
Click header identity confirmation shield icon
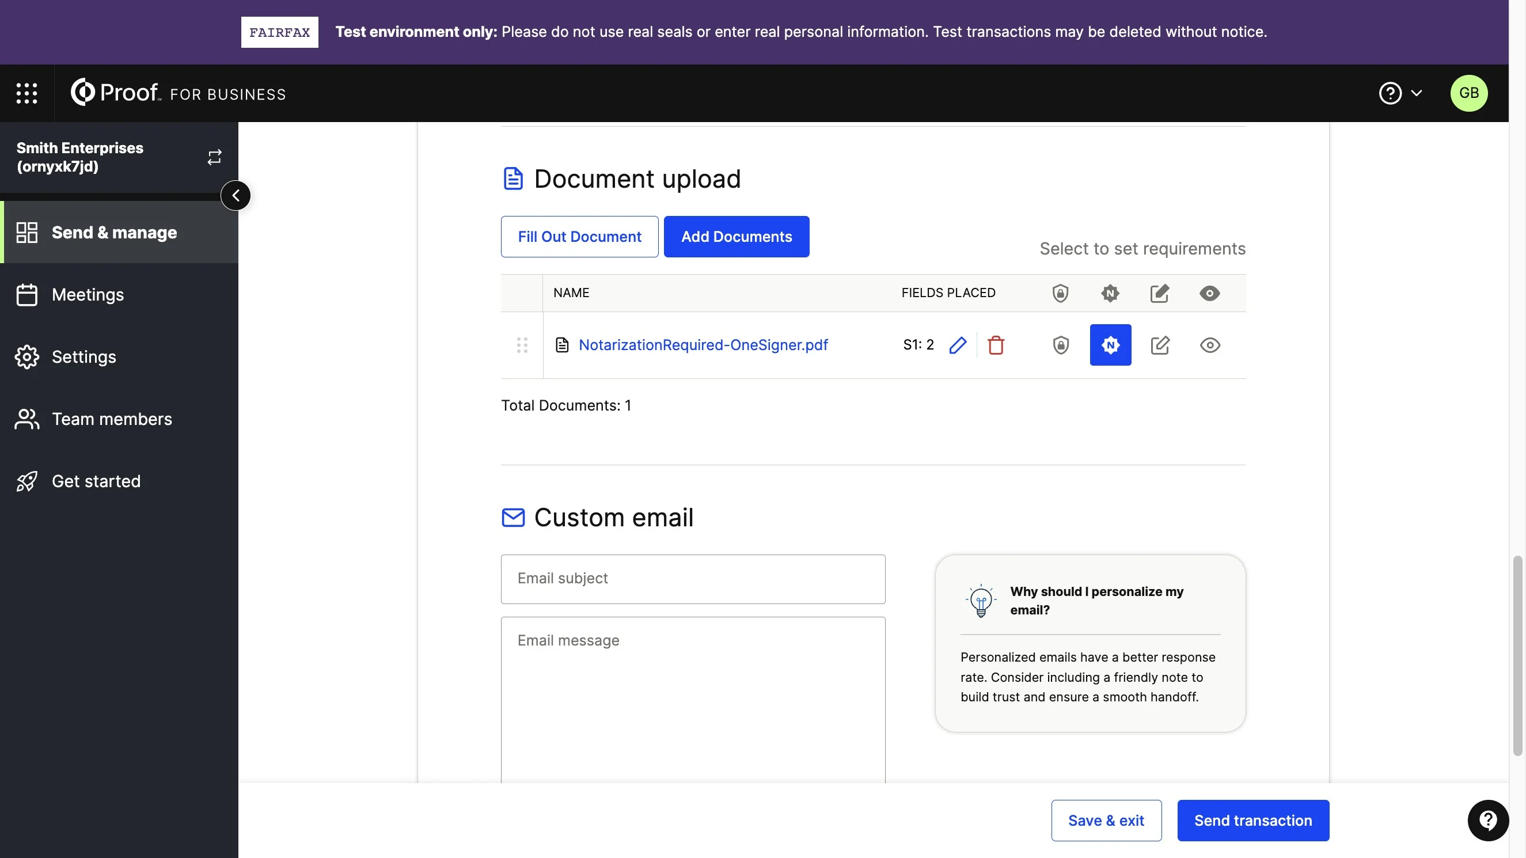click(1060, 293)
